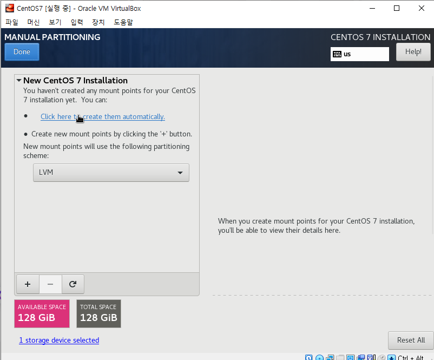
Task: Click the reload storage configuration icon
Action: click(73, 284)
